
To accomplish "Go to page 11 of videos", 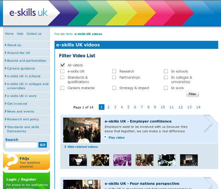I will point(172,107).
